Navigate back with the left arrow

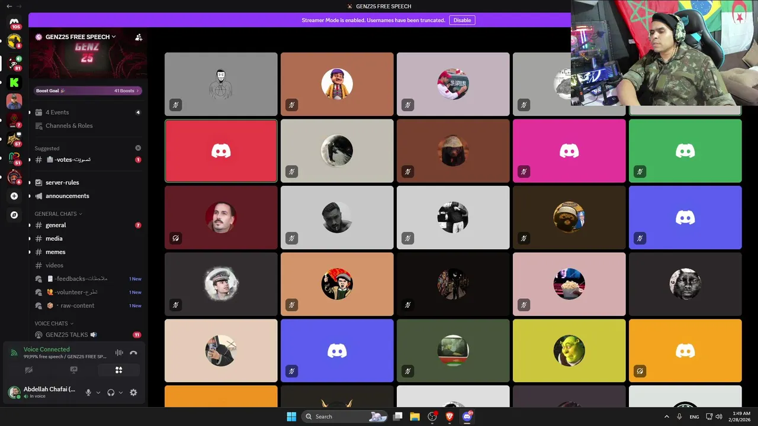9,6
